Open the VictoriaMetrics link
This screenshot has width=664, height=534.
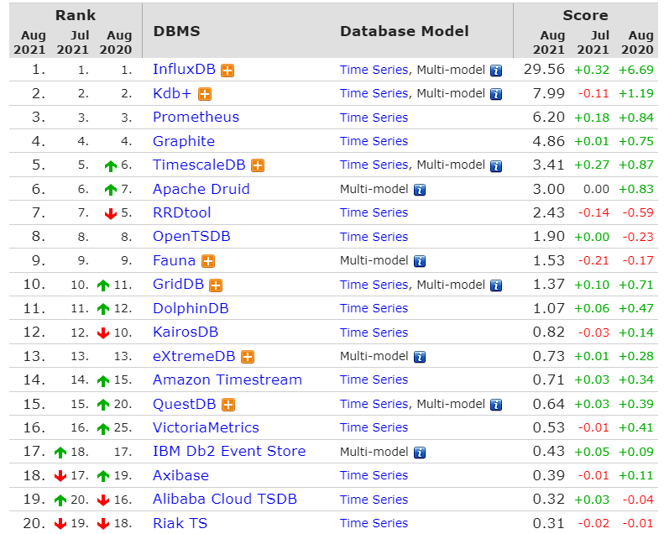tap(206, 427)
